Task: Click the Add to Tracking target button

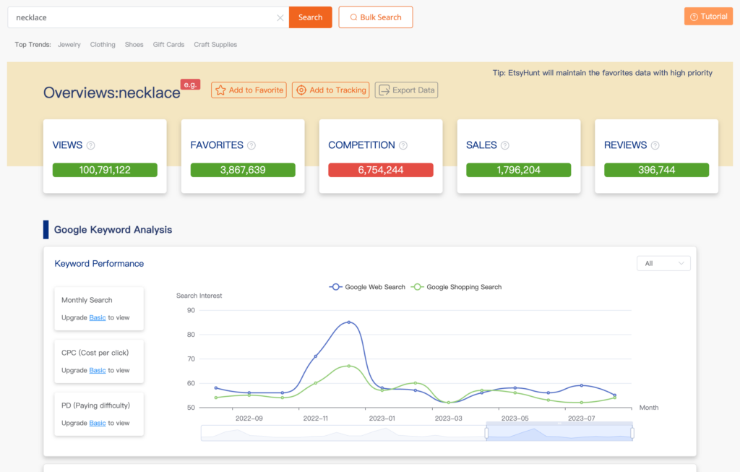Action: [x=331, y=90]
